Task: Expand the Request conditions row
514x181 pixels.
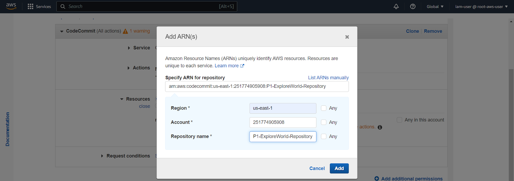Action: click(102, 156)
